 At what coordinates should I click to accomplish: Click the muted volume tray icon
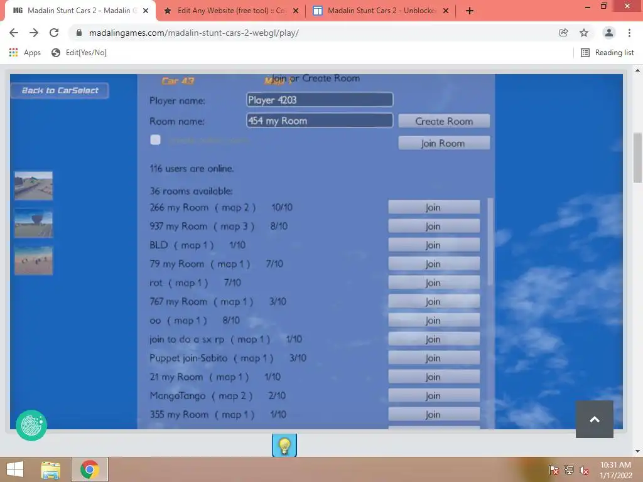pyautogui.click(x=584, y=470)
